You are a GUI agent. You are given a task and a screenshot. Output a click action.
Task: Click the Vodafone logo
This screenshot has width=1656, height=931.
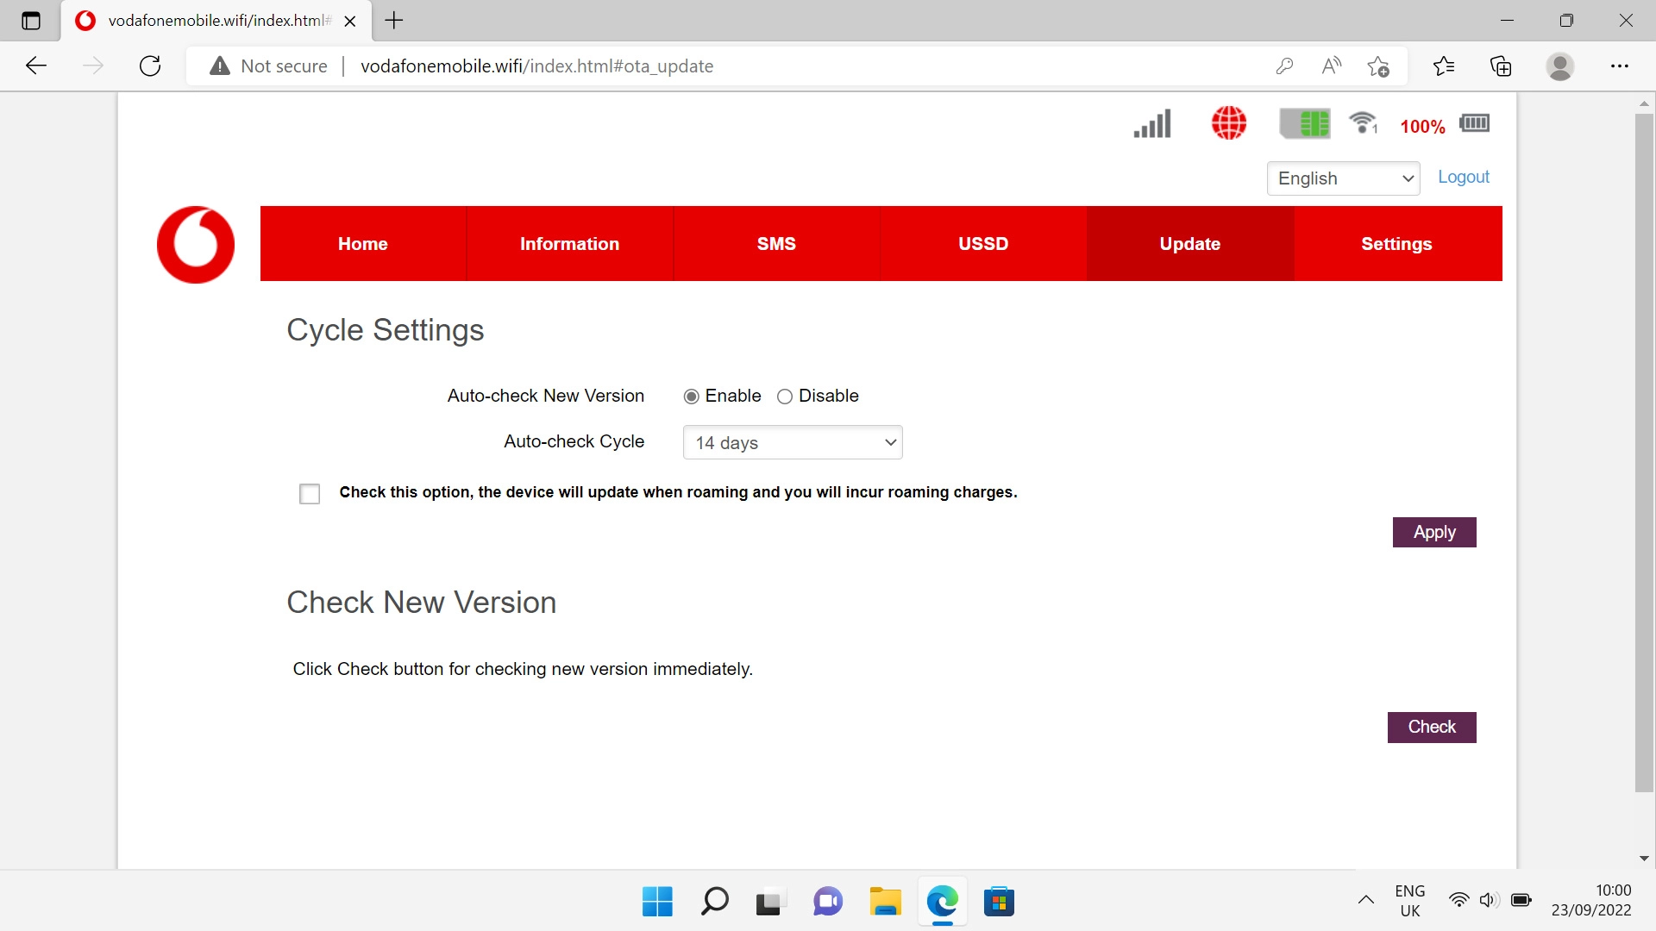[195, 244]
